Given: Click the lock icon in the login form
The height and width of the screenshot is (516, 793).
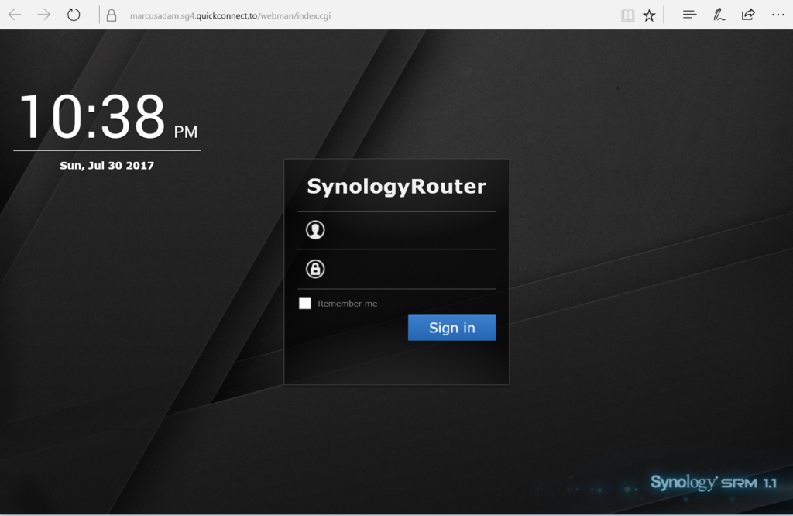Looking at the screenshot, I should pos(315,269).
